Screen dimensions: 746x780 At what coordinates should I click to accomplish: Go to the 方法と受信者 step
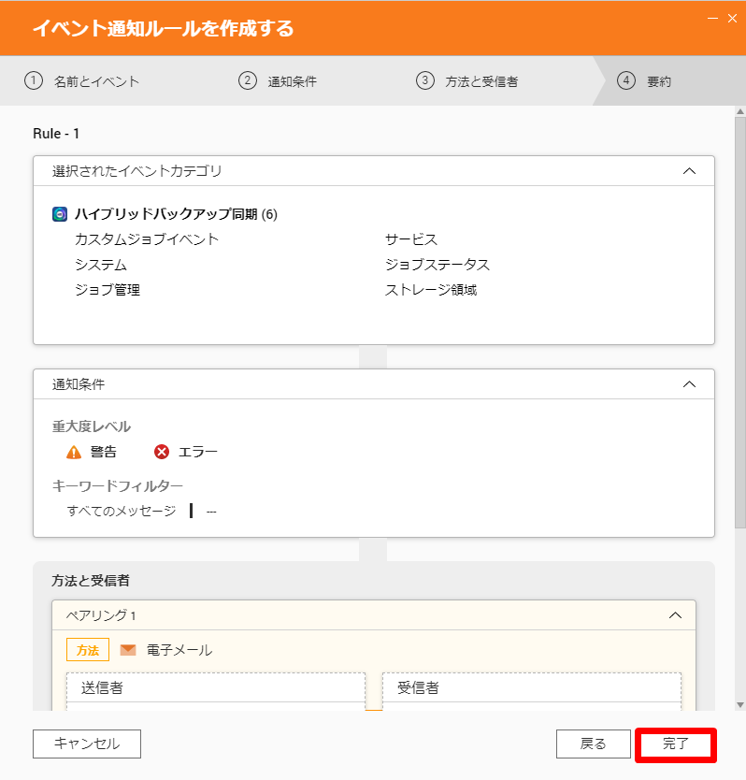click(481, 81)
